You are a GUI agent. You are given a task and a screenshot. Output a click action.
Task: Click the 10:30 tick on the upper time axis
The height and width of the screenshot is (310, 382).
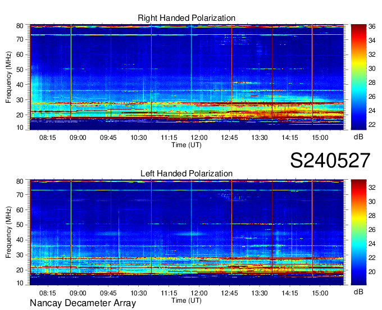point(139,138)
